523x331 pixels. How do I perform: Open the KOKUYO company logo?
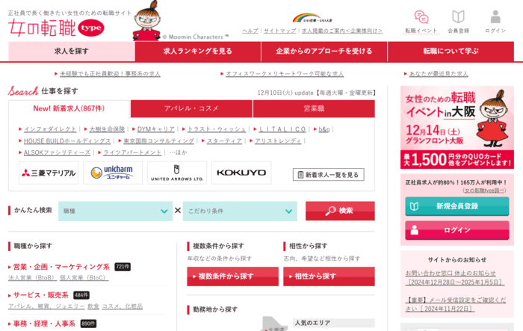(x=241, y=173)
